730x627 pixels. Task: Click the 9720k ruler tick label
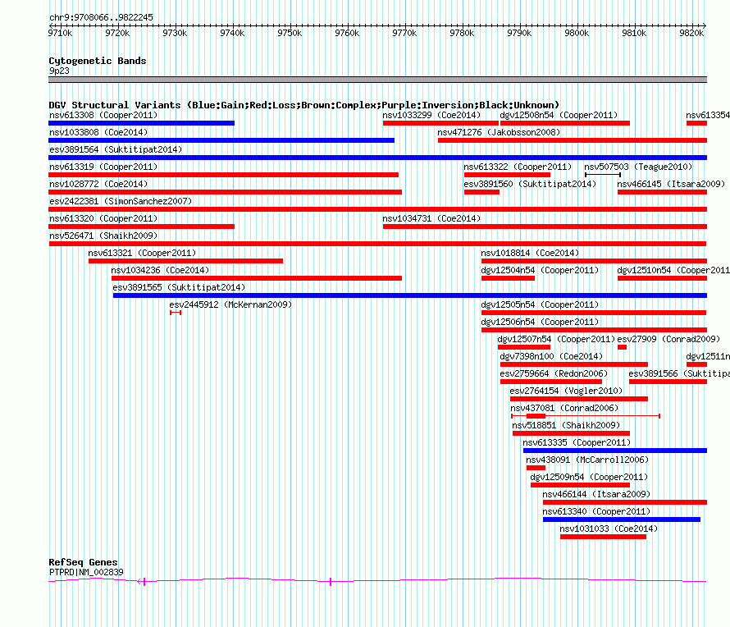[117, 33]
